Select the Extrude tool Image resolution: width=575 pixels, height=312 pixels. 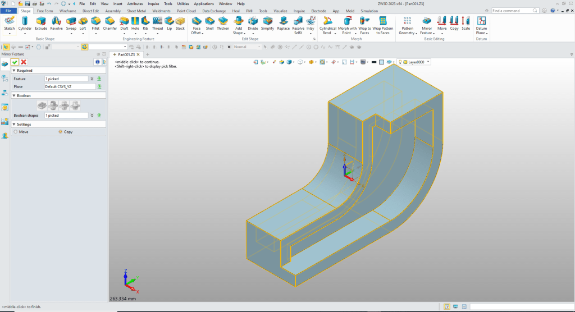pos(41,22)
